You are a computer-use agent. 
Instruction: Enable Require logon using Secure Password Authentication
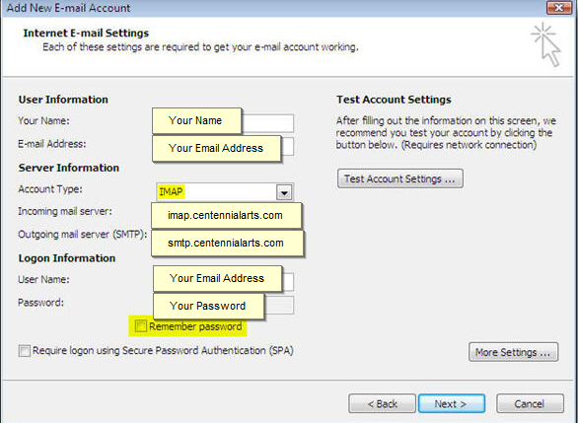click(25, 350)
